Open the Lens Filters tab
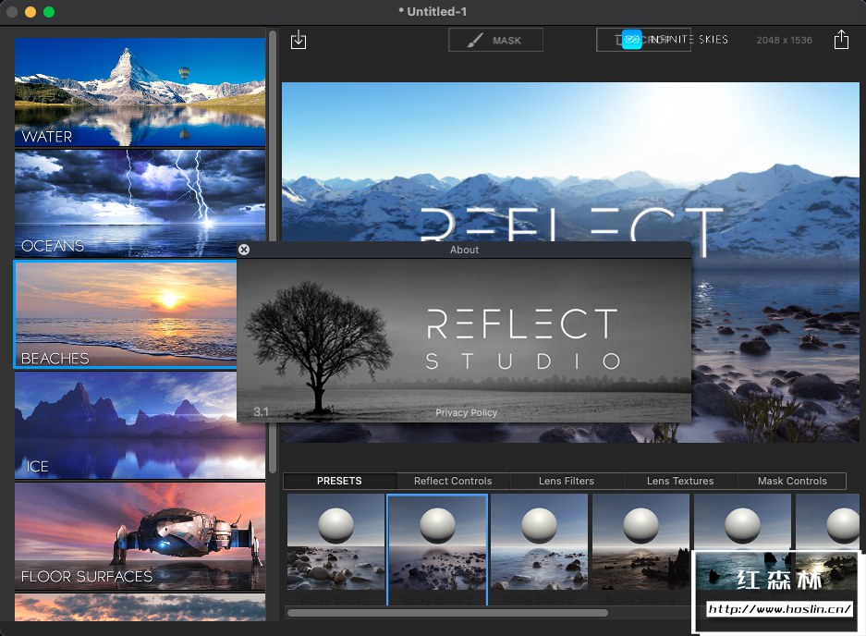The width and height of the screenshot is (866, 636). (567, 482)
